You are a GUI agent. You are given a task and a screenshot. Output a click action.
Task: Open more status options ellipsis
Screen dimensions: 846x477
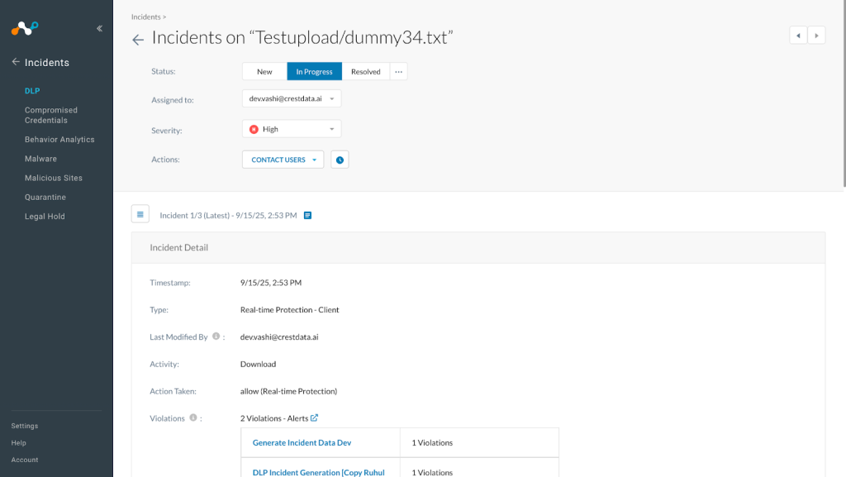(399, 71)
